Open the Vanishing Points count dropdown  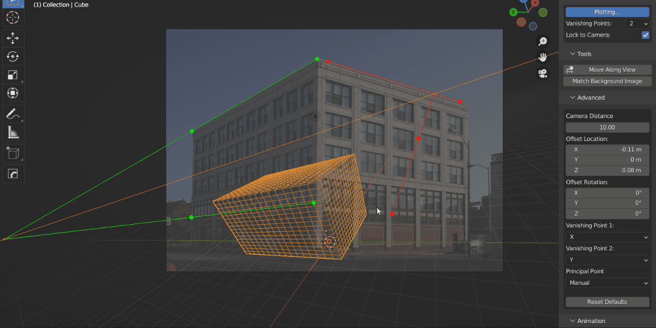[638, 24]
